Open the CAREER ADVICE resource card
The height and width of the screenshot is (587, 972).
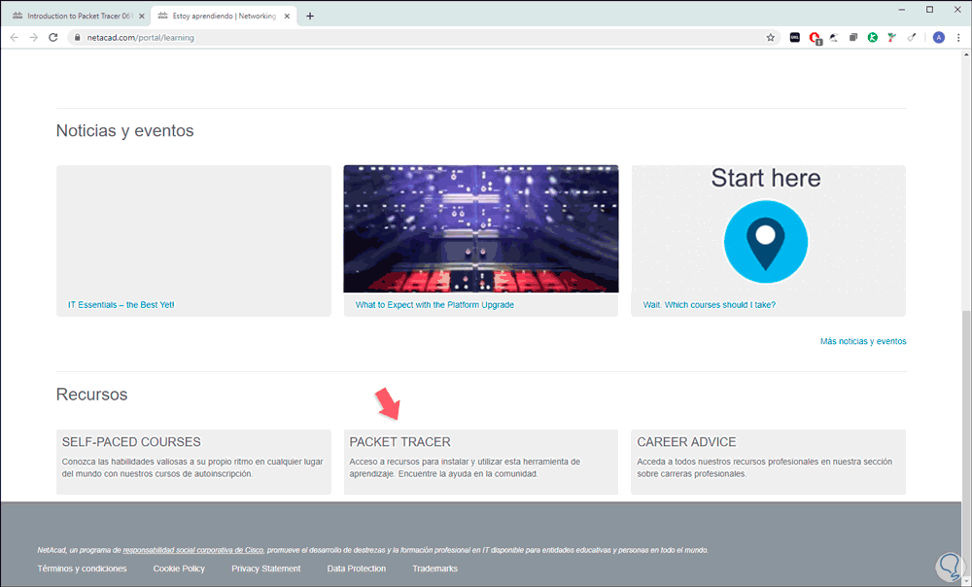tap(768, 462)
